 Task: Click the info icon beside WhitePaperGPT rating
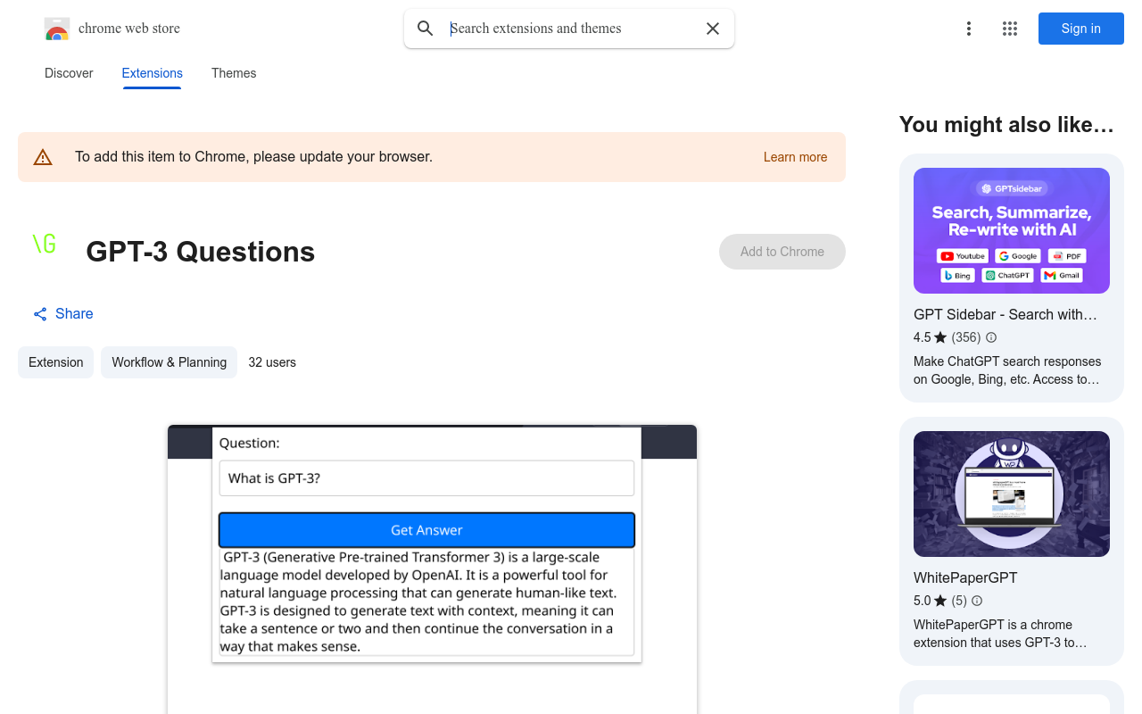[977, 601]
